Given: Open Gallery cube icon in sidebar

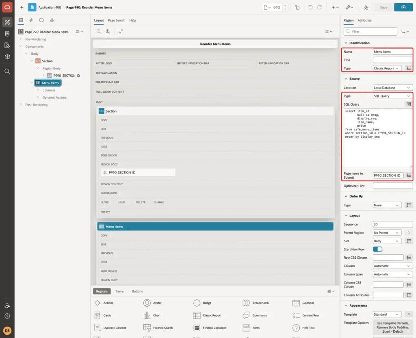Looking at the screenshot, I should [x=7, y=57].
